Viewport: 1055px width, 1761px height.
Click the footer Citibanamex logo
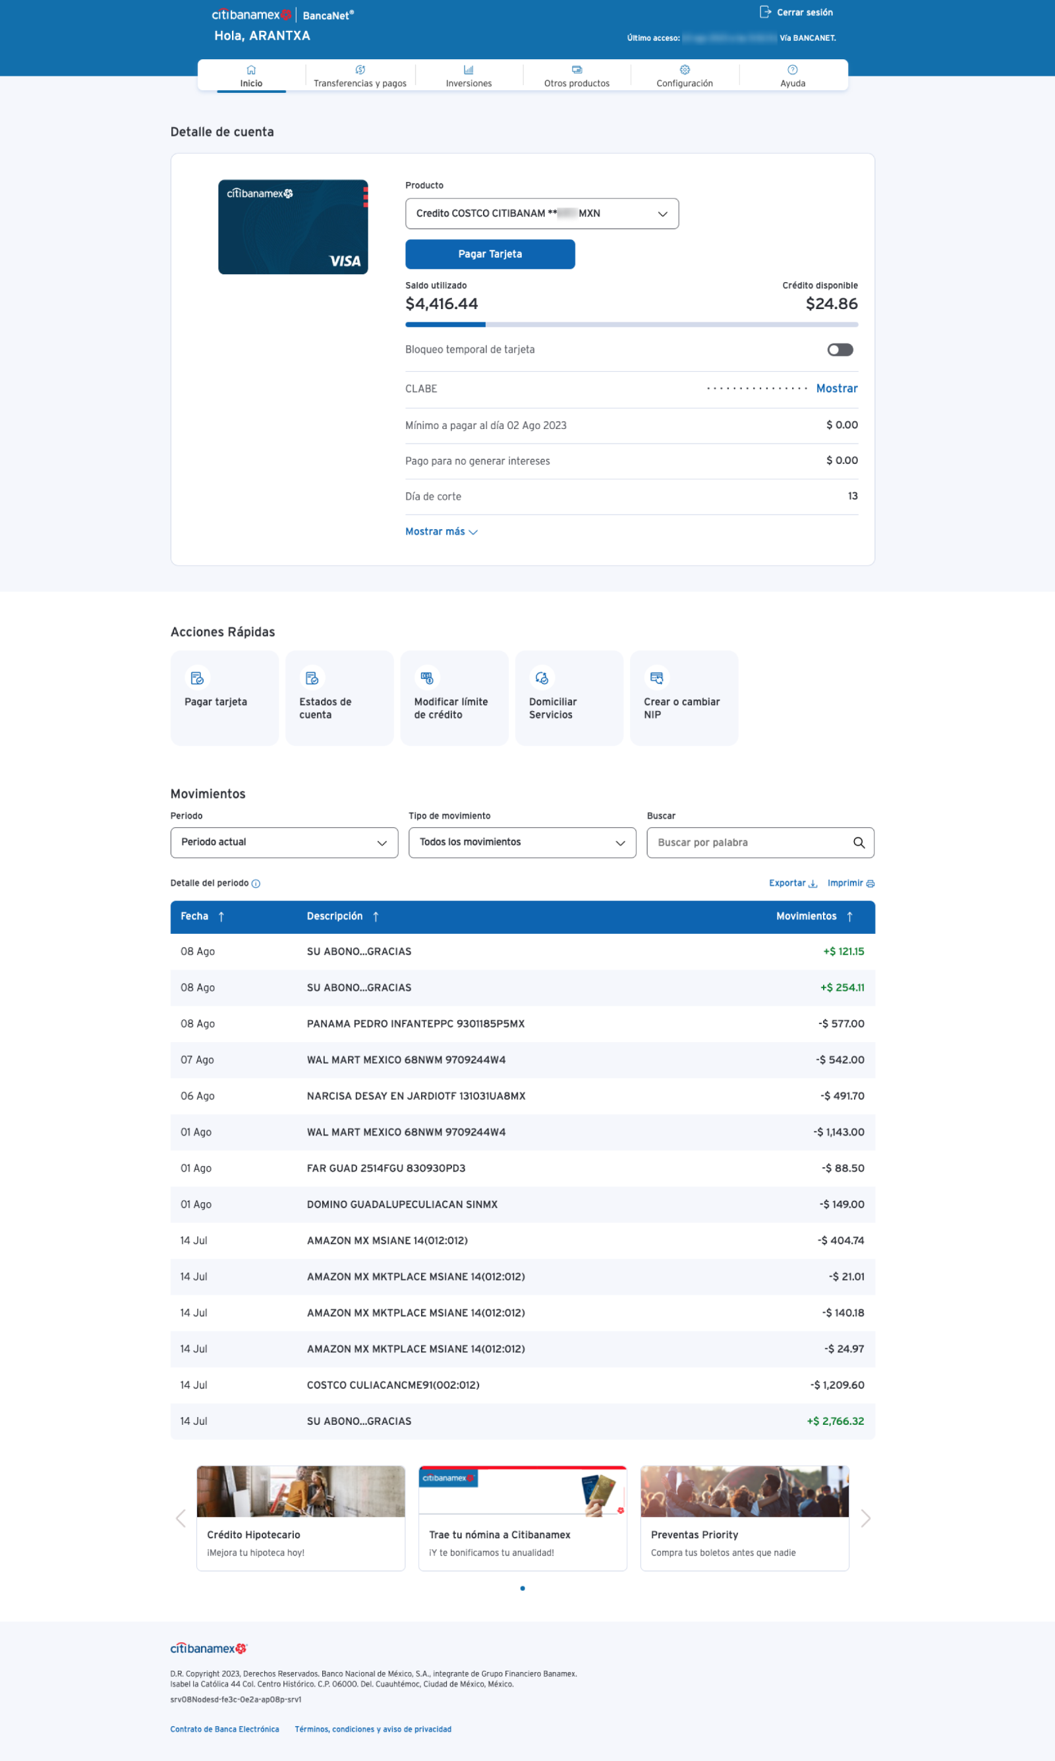(x=208, y=1648)
